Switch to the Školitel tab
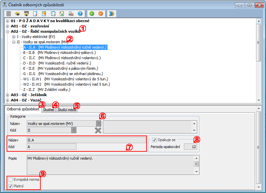Viewport: 266px width, 193px height. coord(48,110)
